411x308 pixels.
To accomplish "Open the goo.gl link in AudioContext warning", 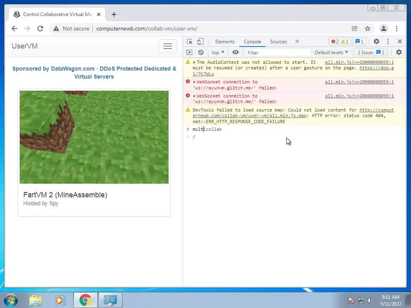I will pos(376,68).
